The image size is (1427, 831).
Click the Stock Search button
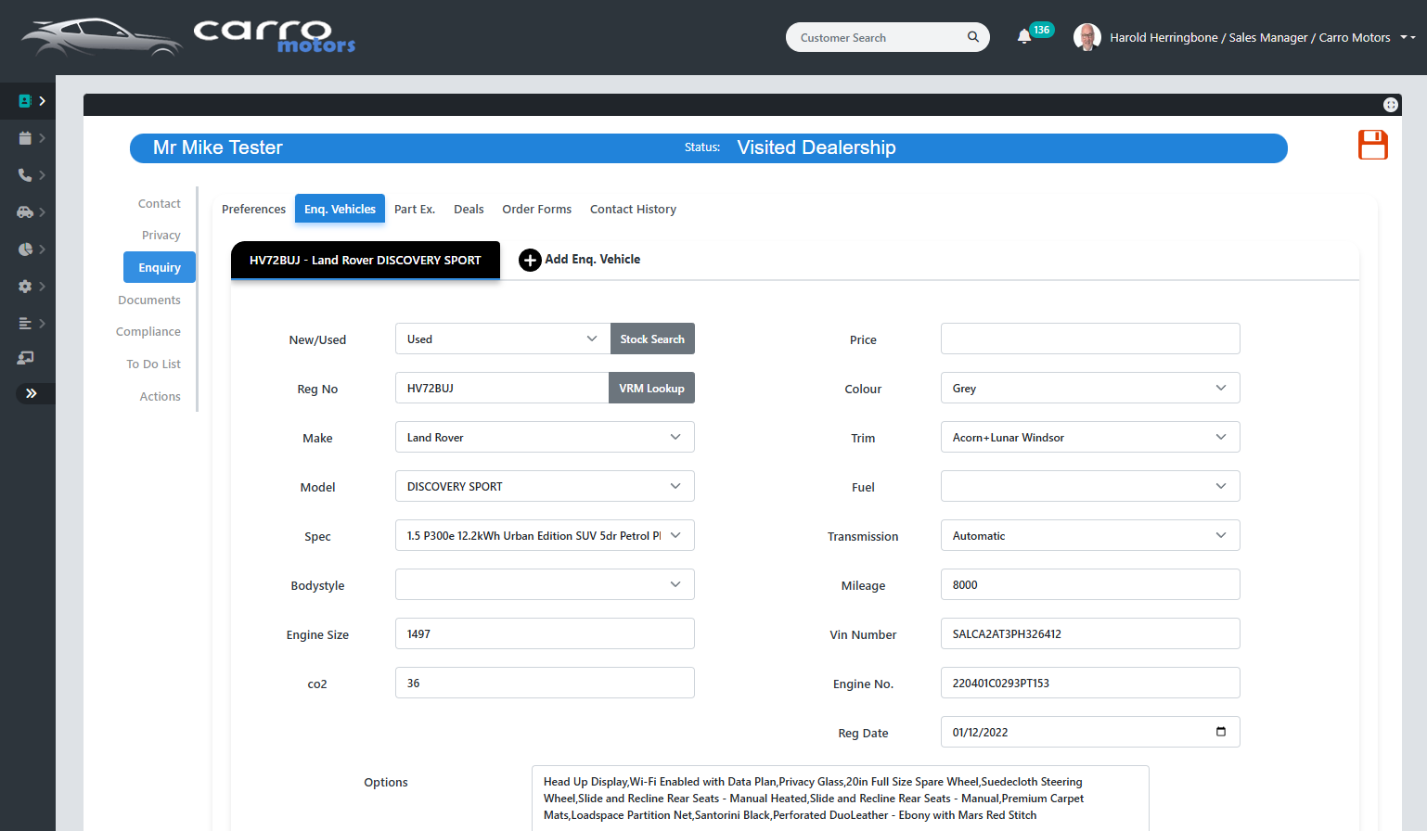652,339
